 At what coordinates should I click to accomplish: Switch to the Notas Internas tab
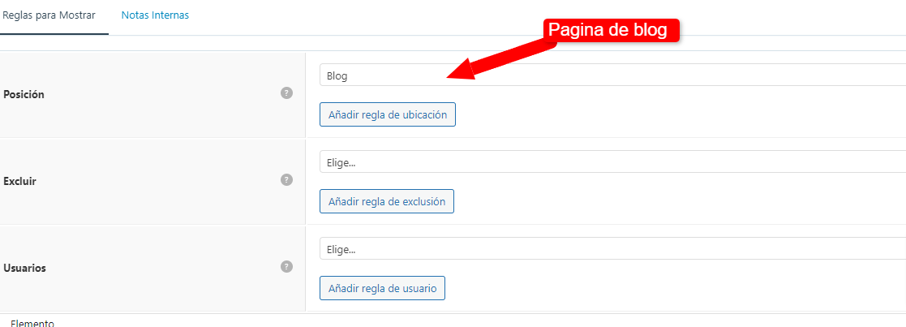[155, 15]
